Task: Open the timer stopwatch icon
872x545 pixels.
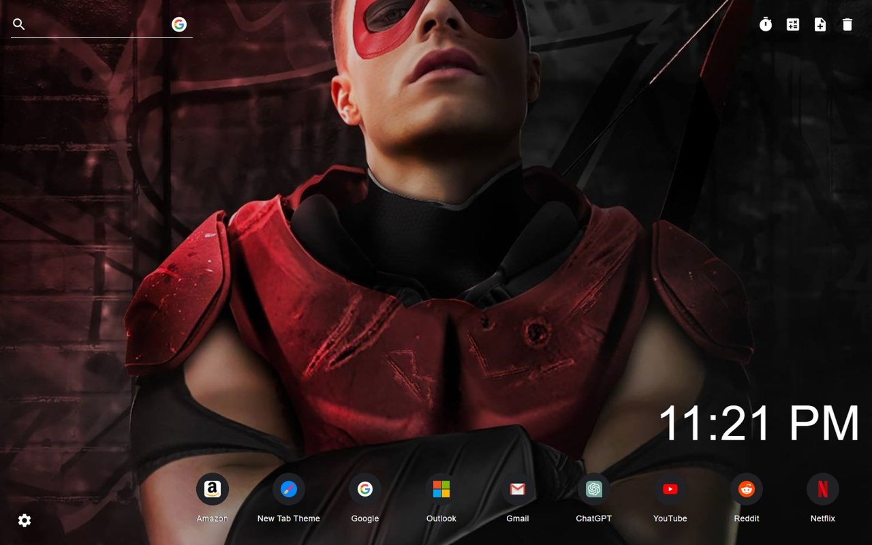Action: (x=766, y=25)
